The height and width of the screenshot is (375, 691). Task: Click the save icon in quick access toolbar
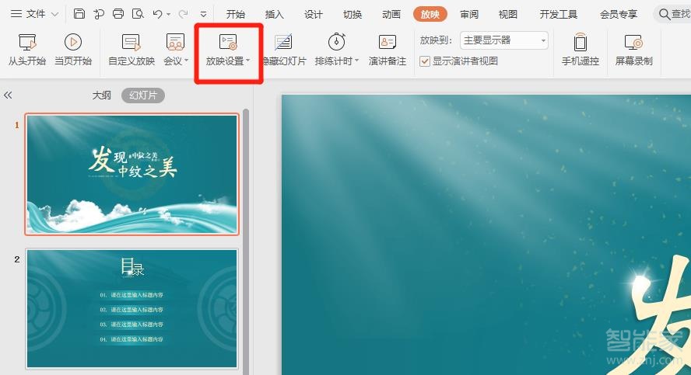click(x=79, y=14)
